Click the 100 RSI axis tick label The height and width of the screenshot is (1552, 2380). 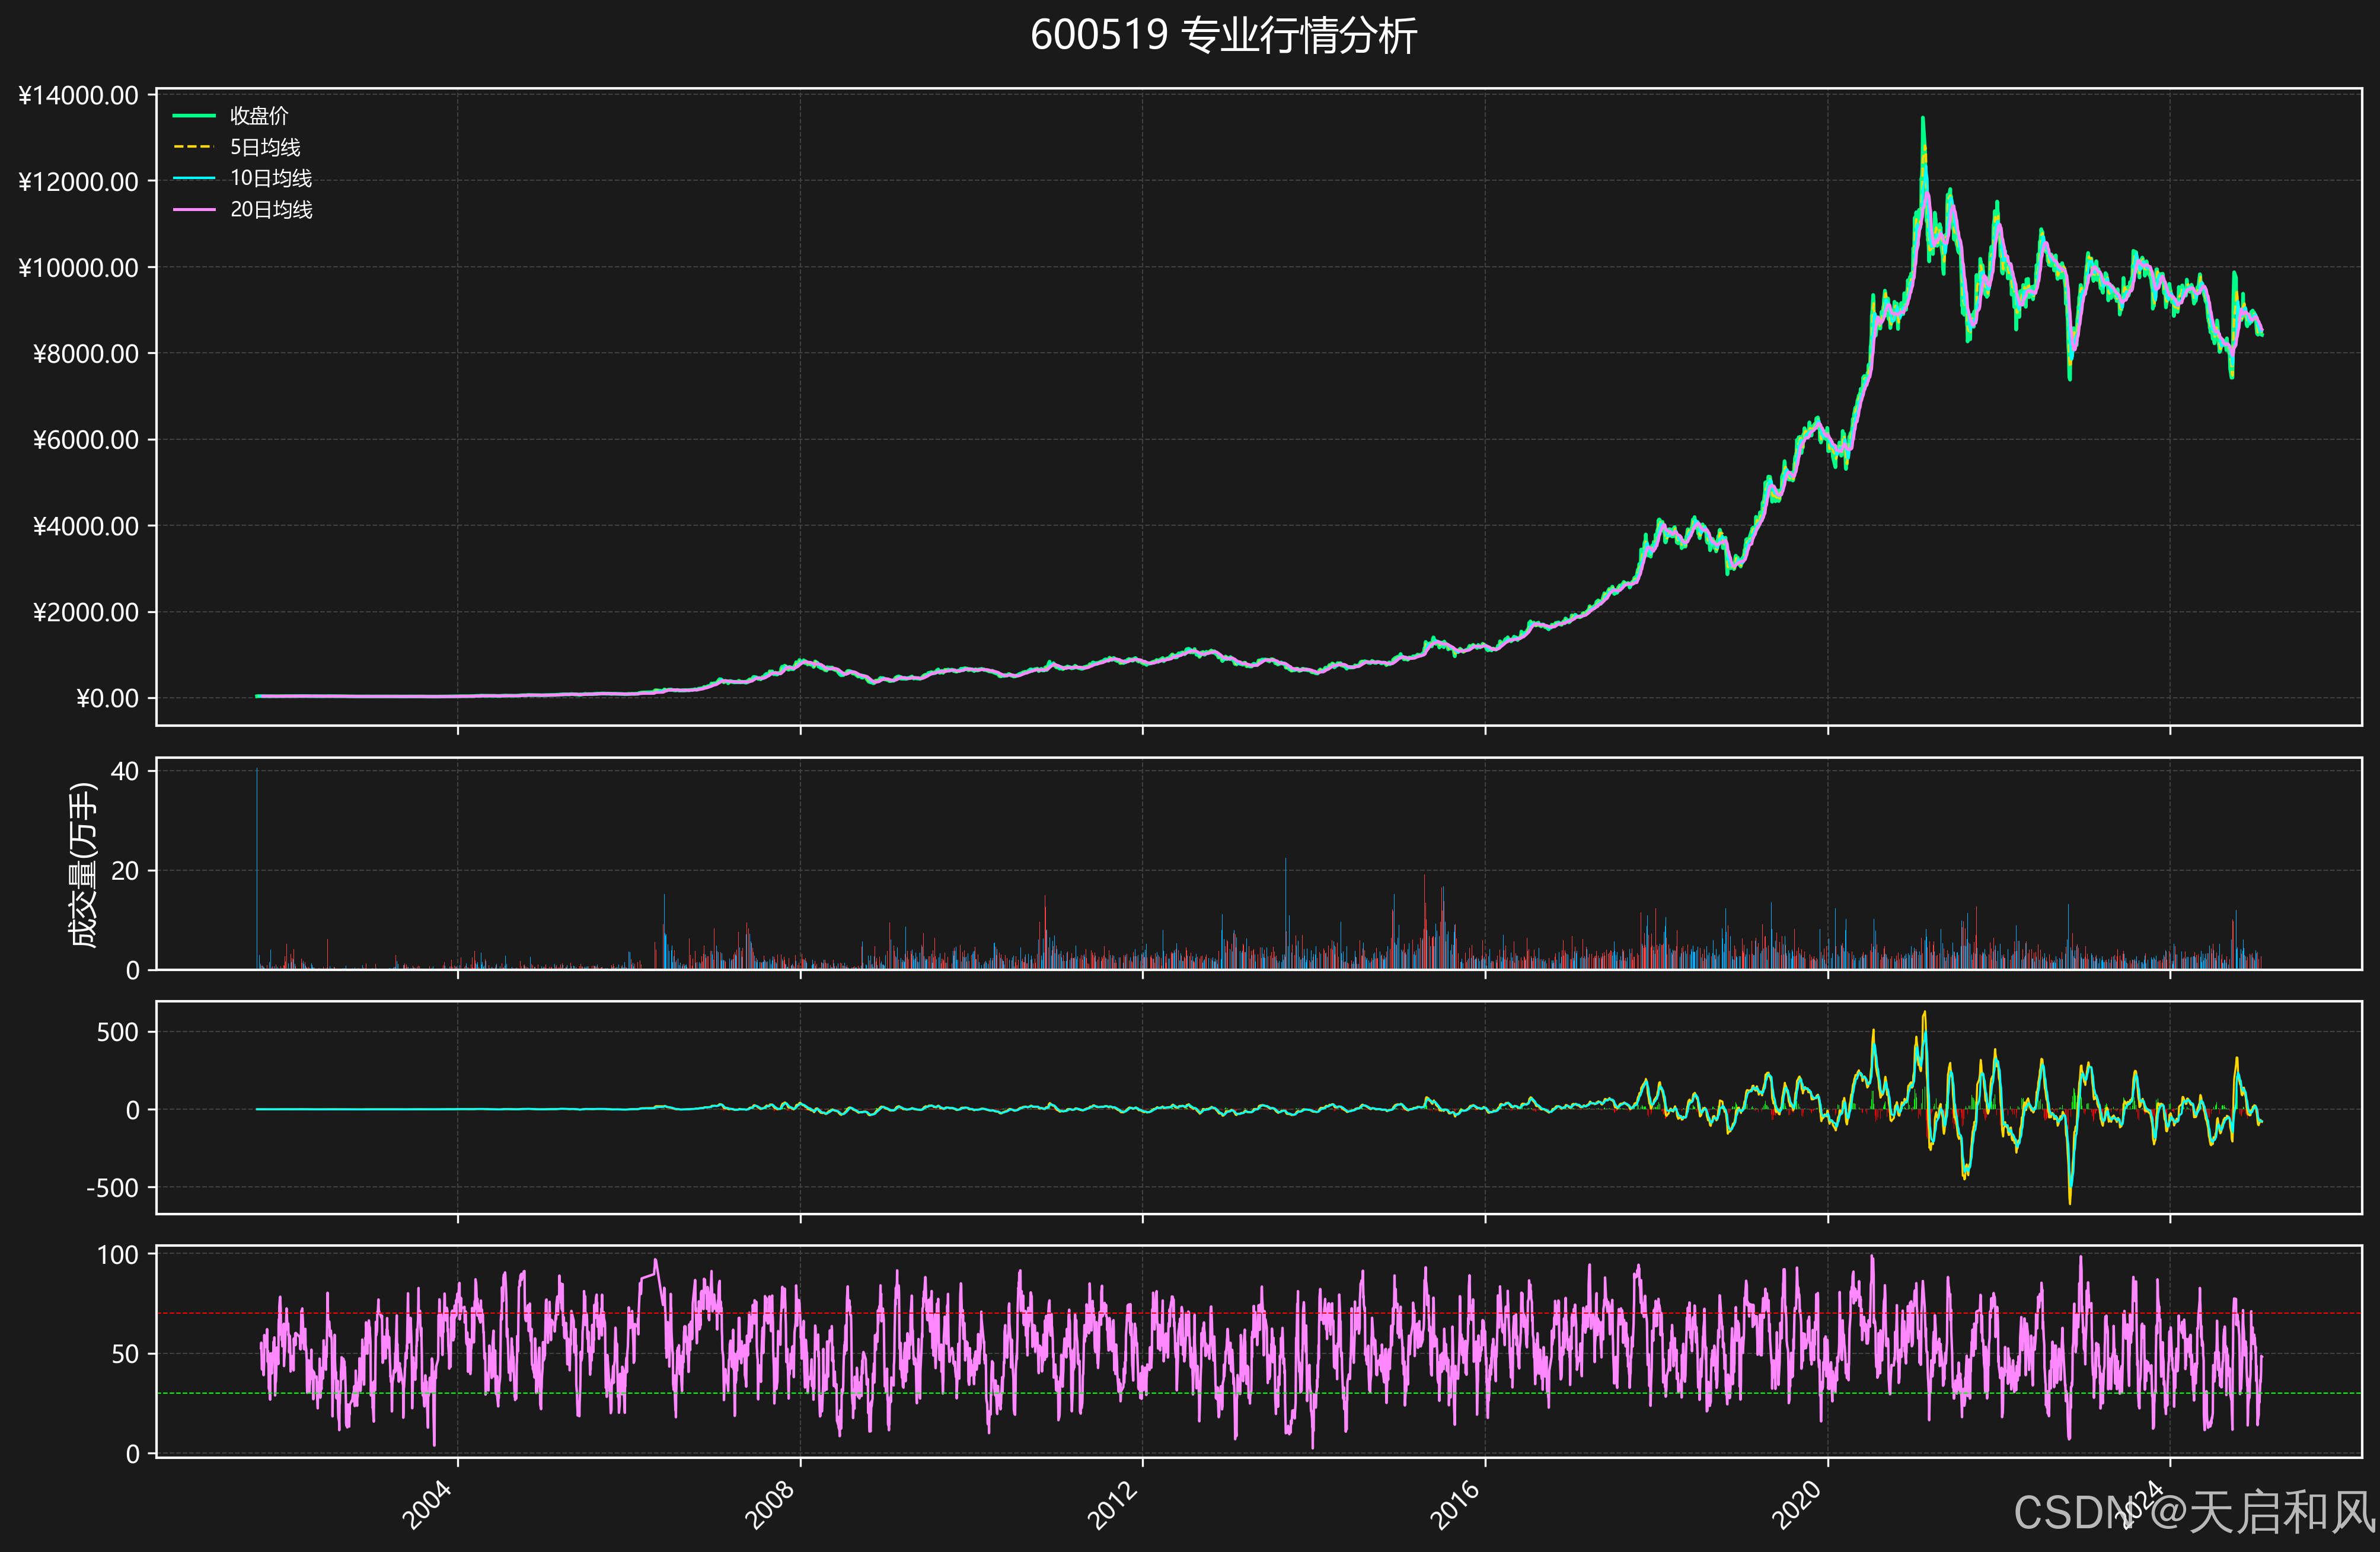click(x=118, y=1255)
